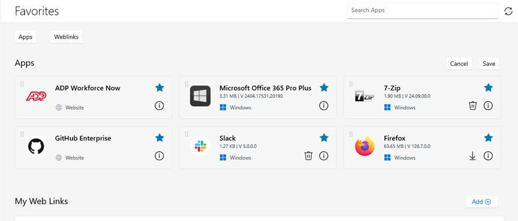This screenshot has width=518, height=221.
Task: Click the My Web Links heading
Action: [41, 201]
